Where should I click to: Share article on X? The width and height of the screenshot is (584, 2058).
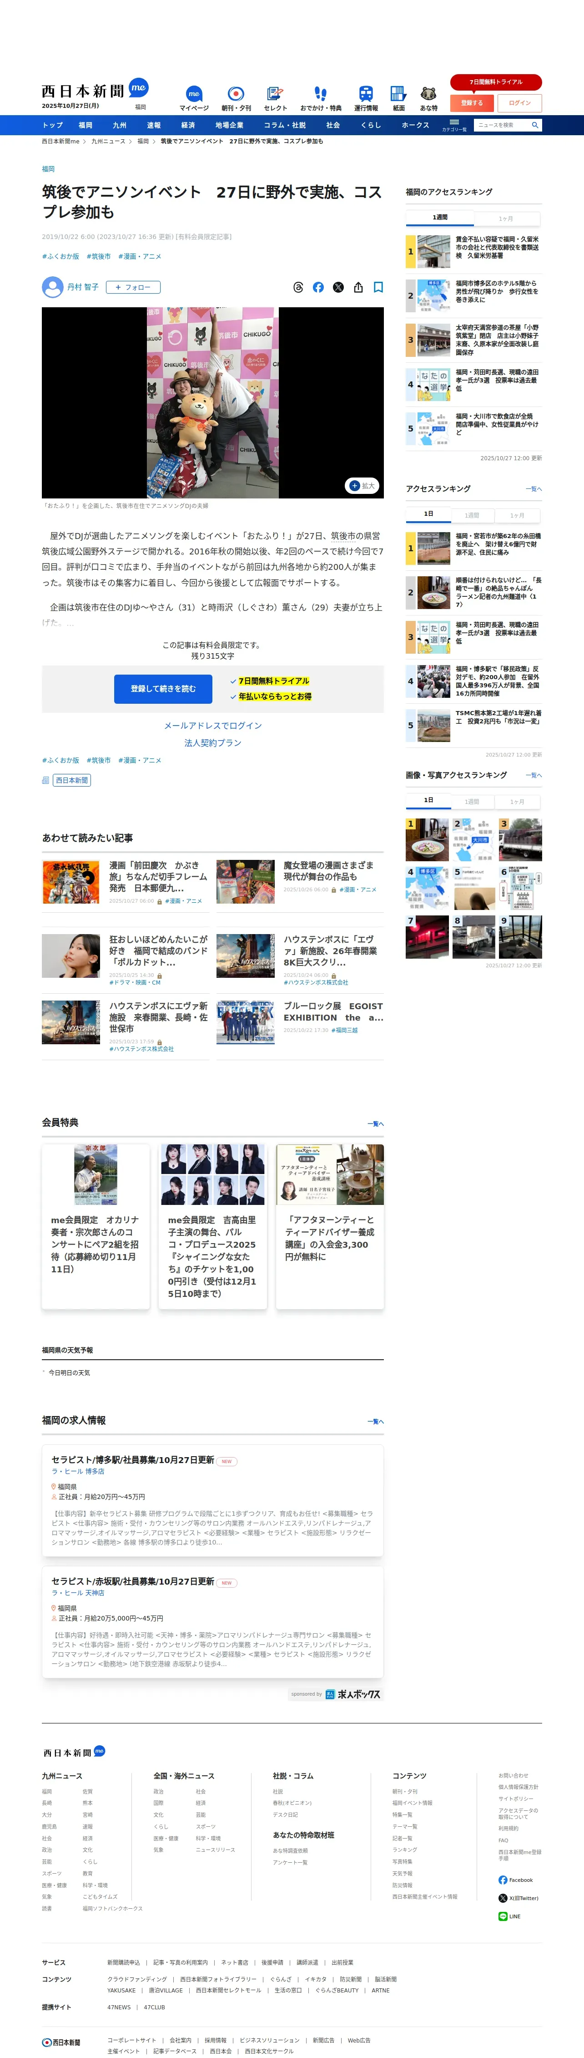tap(338, 287)
